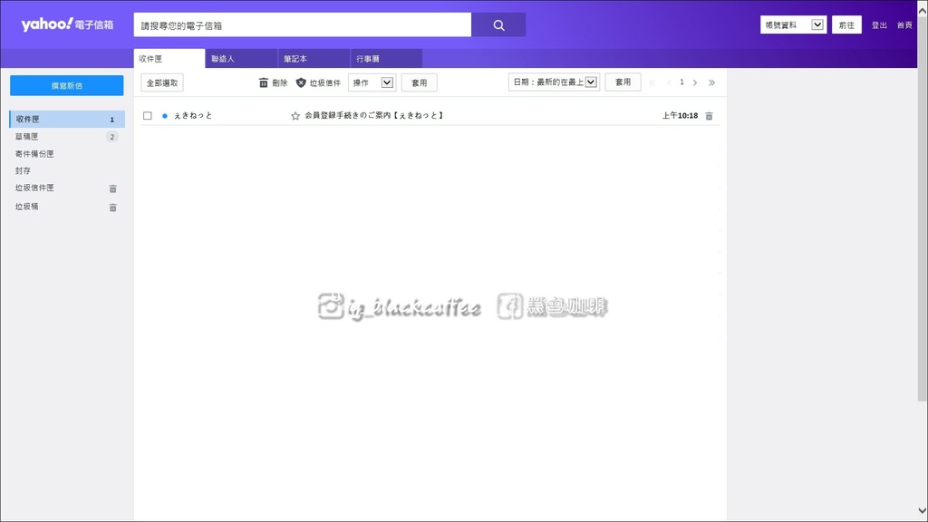Check 全部選取 to select all messages
Viewport: 928px width, 522px height.
(x=161, y=82)
